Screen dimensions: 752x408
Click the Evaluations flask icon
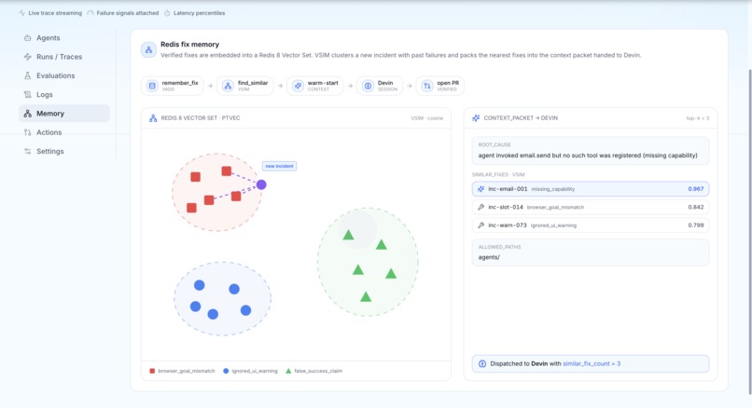click(27, 75)
